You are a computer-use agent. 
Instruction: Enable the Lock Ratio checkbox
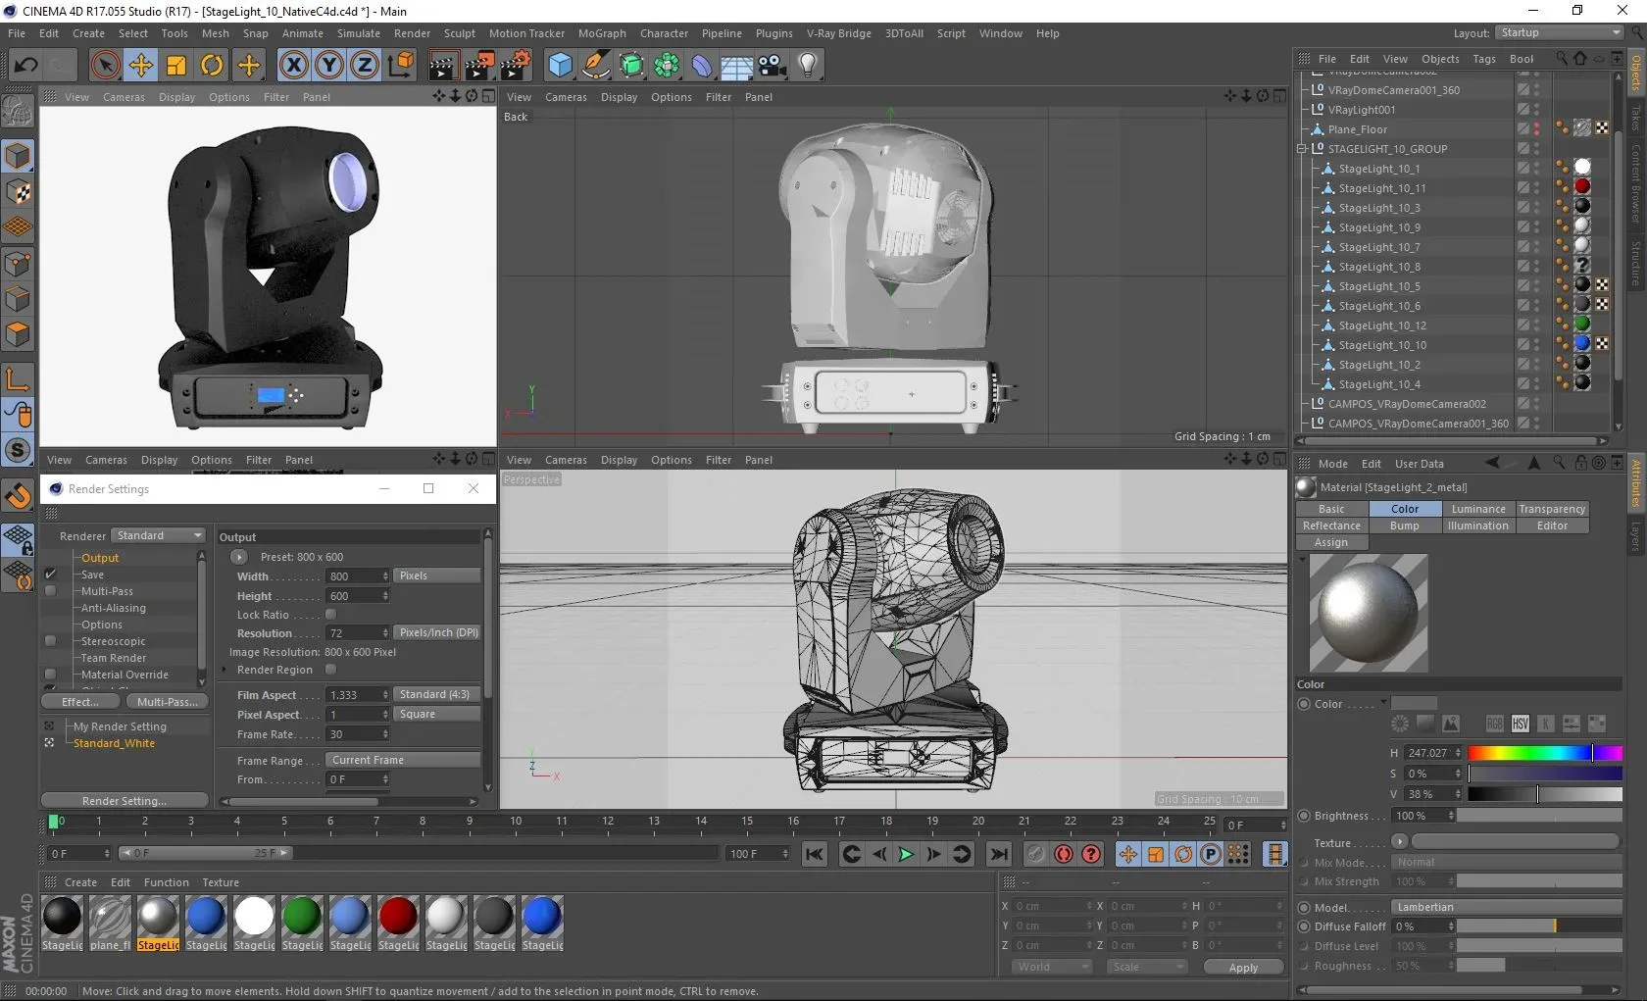330,615
